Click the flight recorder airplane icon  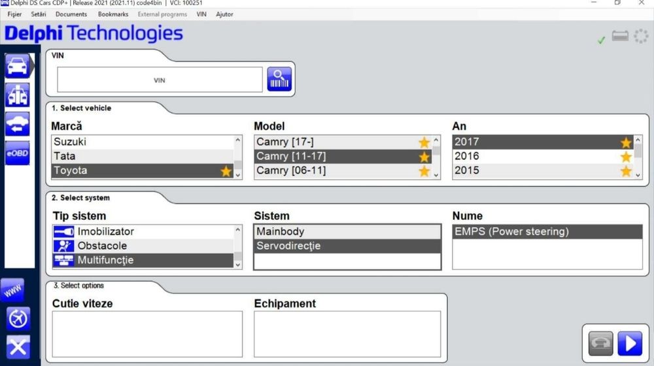tap(18, 318)
